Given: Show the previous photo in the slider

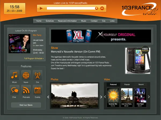Looking at the screenshot, I should [48, 97].
